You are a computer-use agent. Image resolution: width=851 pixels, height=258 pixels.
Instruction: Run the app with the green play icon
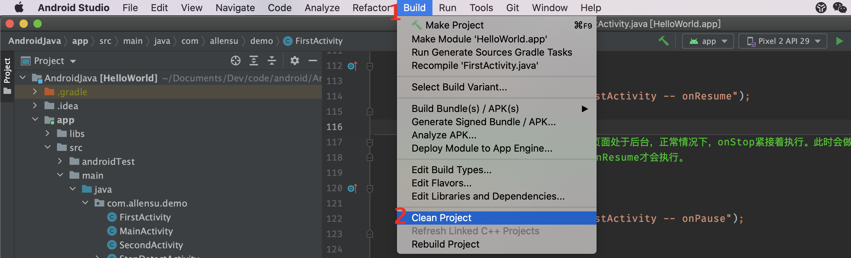click(x=839, y=41)
